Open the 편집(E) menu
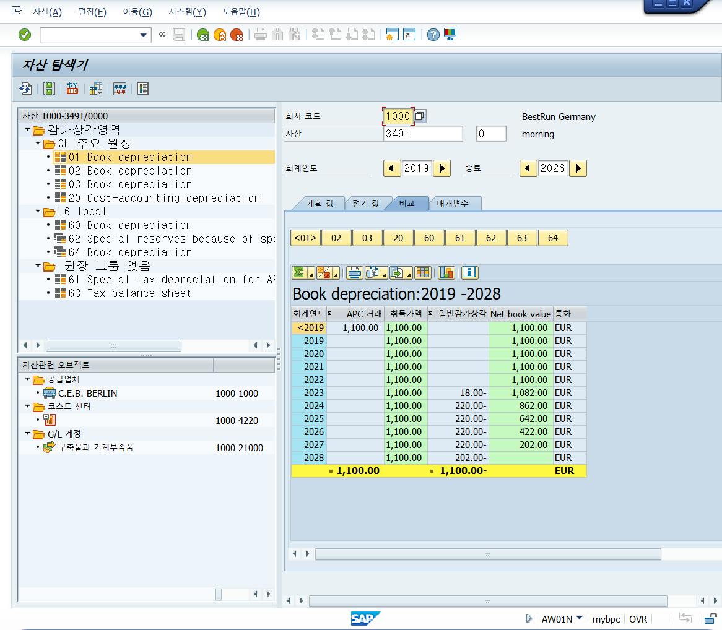The image size is (722, 630). [x=92, y=12]
